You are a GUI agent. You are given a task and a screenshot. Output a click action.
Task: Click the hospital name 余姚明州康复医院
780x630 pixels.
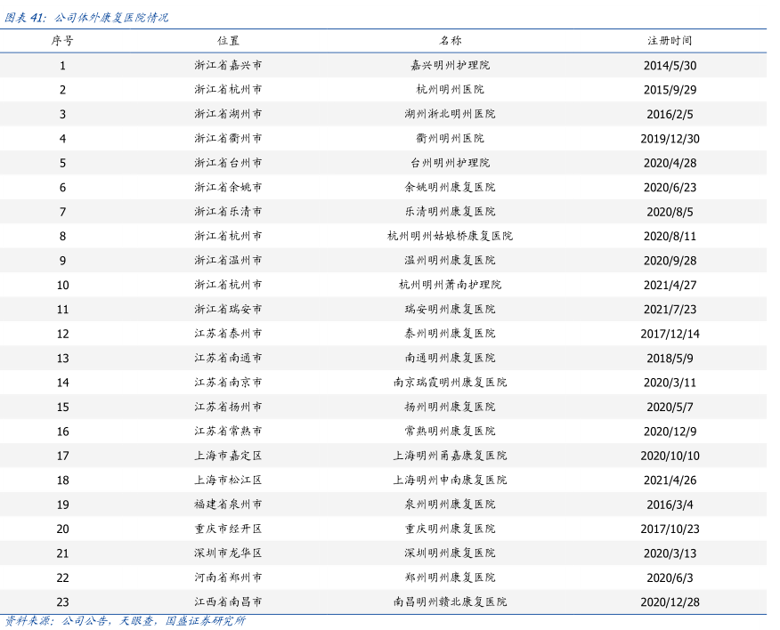tap(451, 187)
